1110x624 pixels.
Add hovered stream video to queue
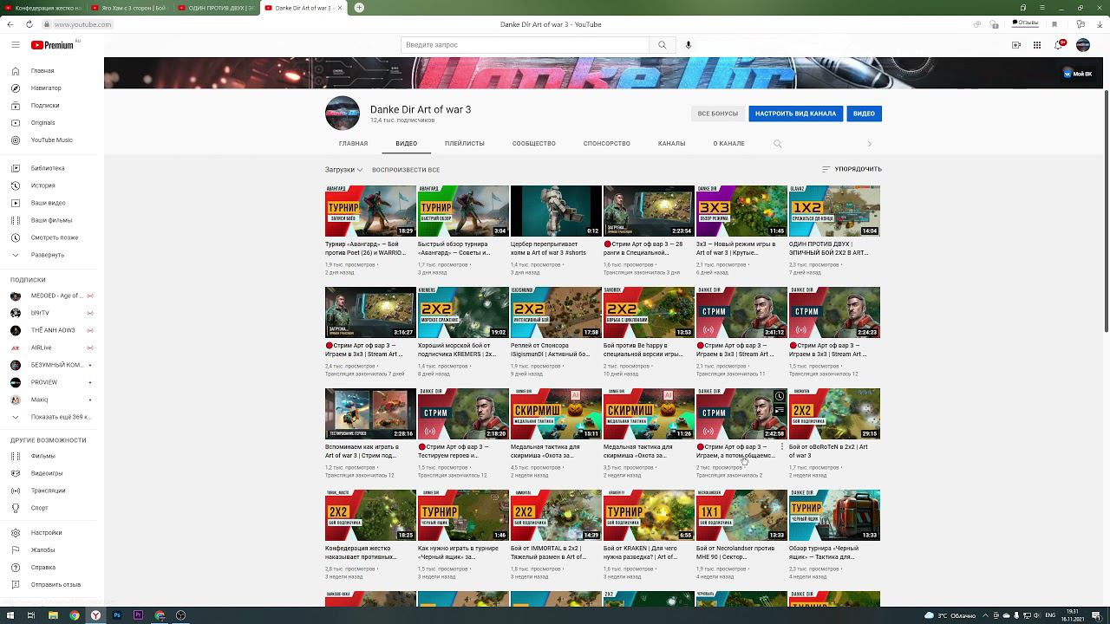(x=778, y=409)
